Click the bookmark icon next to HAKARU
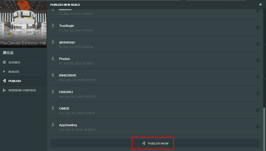Viewport: 266px width, 151px height. (53, 92)
